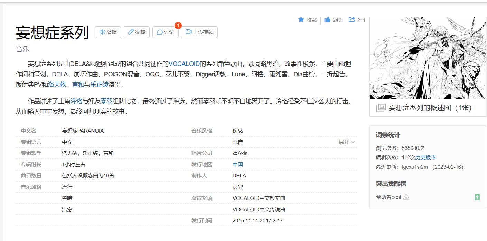
Task: Click the warning triangle next to 帮助者best
Action: point(406,197)
